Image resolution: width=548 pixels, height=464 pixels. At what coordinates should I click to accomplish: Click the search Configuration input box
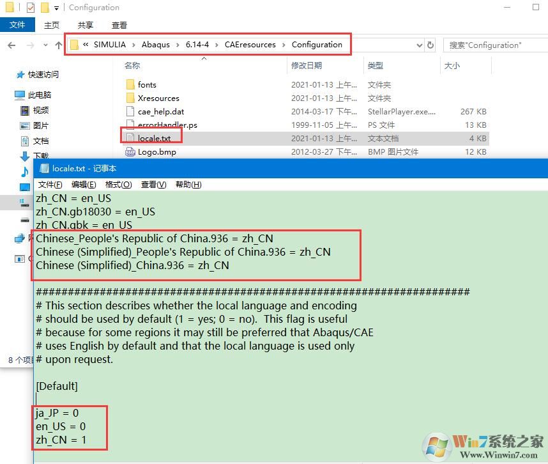click(492, 45)
